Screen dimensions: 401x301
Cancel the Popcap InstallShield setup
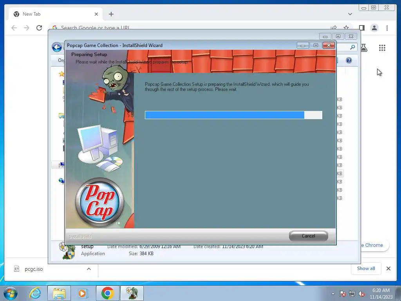(x=308, y=236)
